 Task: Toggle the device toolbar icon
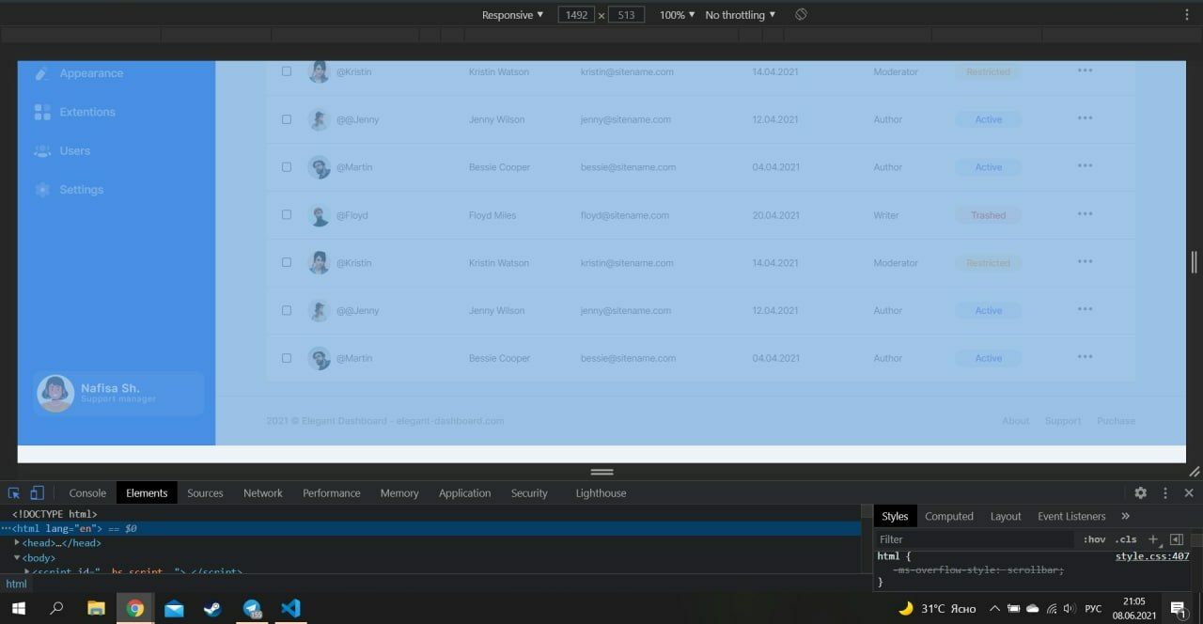37,492
